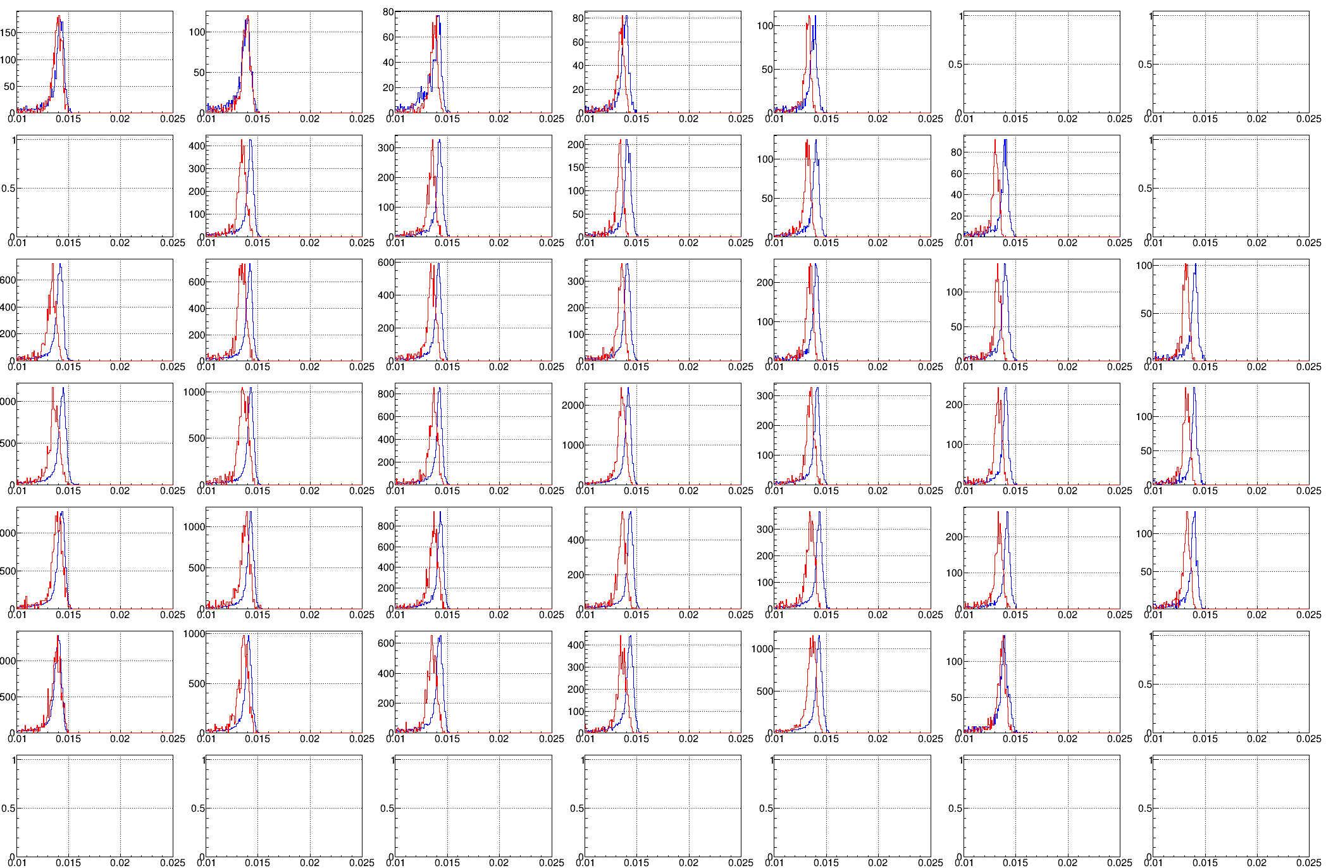Click the "200" tick directly above a "150" tick
The width and height of the screenshot is (1326, 868).
pyautogui.click(x=576, y=144)
